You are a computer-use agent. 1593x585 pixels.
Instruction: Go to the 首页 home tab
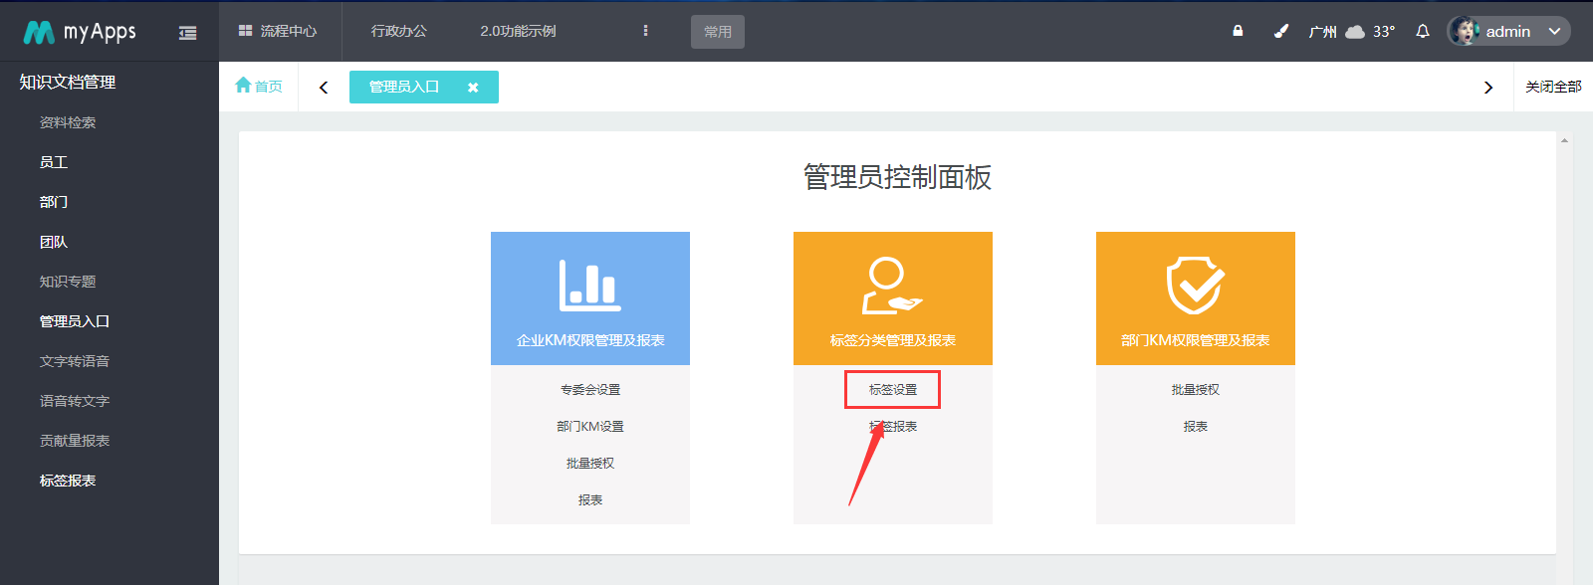coord(259,87)
